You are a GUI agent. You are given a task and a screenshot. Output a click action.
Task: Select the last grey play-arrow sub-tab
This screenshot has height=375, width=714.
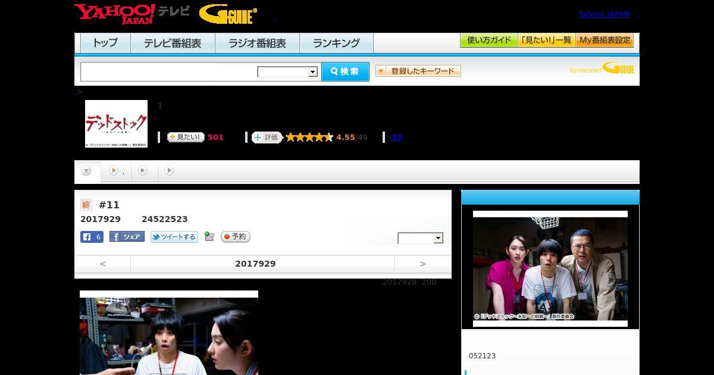pyautogui.click(x=169, y=171)
